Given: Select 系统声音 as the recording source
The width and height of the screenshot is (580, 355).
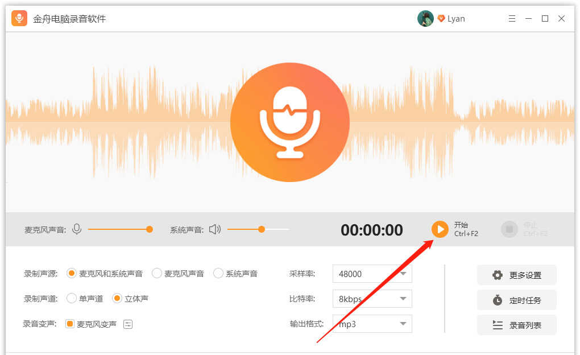Looking at the screenshot, I should tap(218, 274).
